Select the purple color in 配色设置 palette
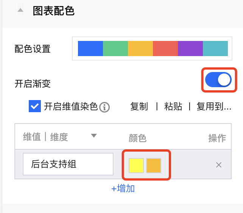The height and width of the screenshot is (213, 243). pos(190,49)
